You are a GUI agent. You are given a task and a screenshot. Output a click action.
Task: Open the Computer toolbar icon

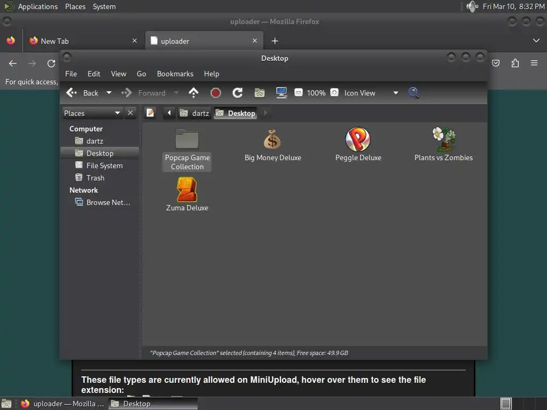point(281,93)
